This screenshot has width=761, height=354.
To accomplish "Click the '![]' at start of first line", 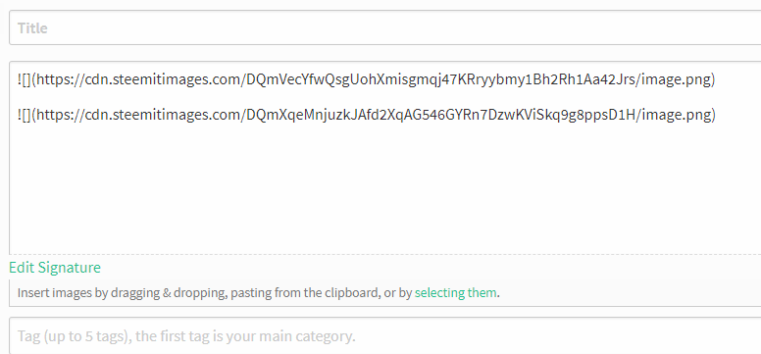I will tap(25, 79).
